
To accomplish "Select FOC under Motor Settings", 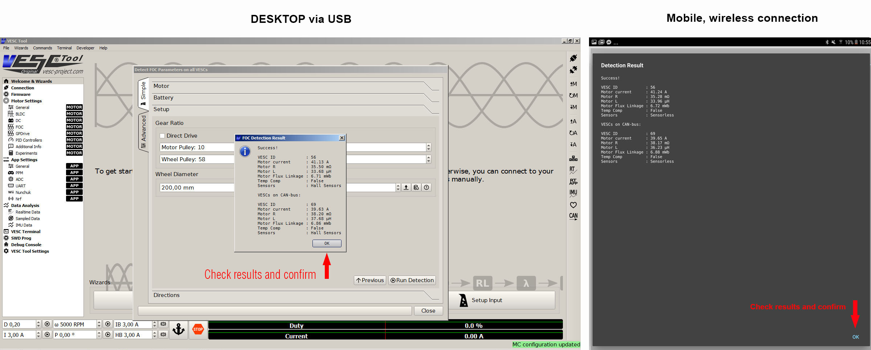I will 19,127.
